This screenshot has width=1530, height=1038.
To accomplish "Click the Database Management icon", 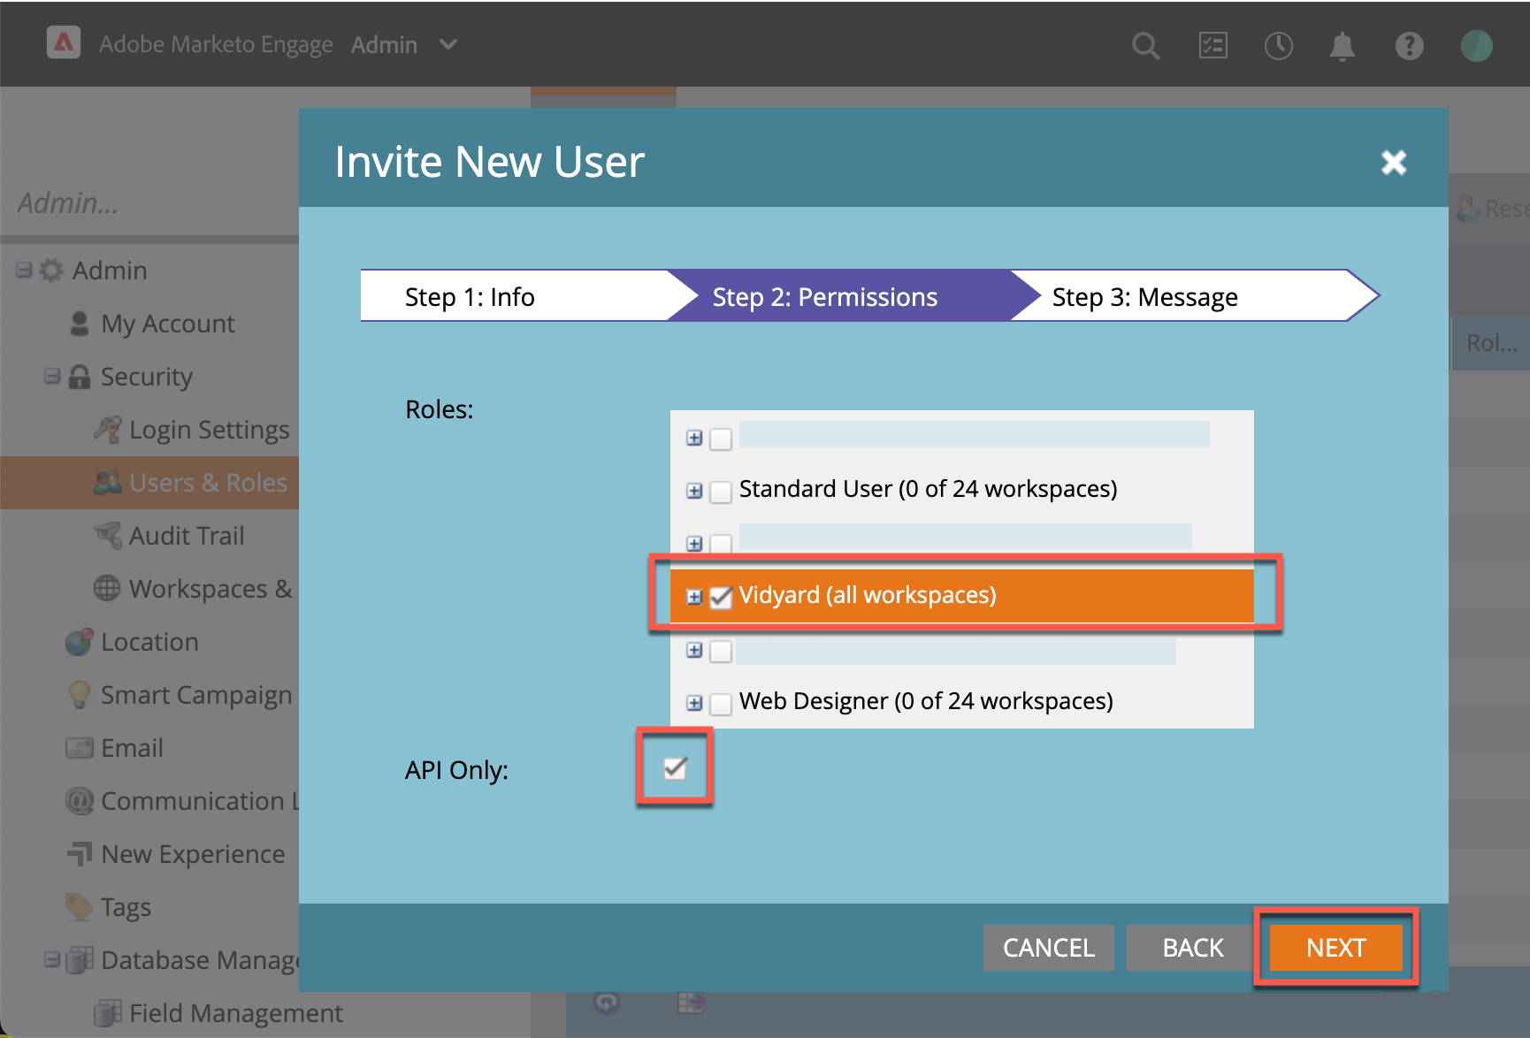I will pos(80,960).
